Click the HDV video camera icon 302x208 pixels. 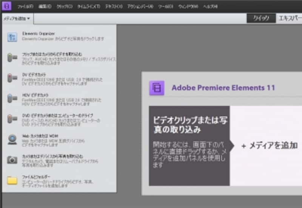12,98
